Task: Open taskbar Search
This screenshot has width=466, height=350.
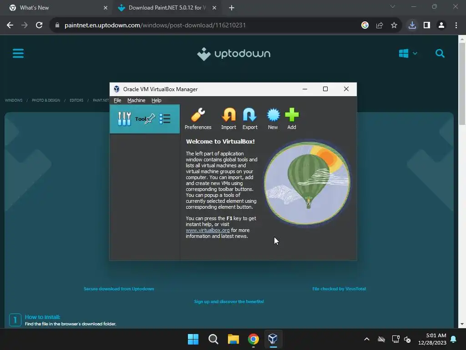Action: [213, 339]
